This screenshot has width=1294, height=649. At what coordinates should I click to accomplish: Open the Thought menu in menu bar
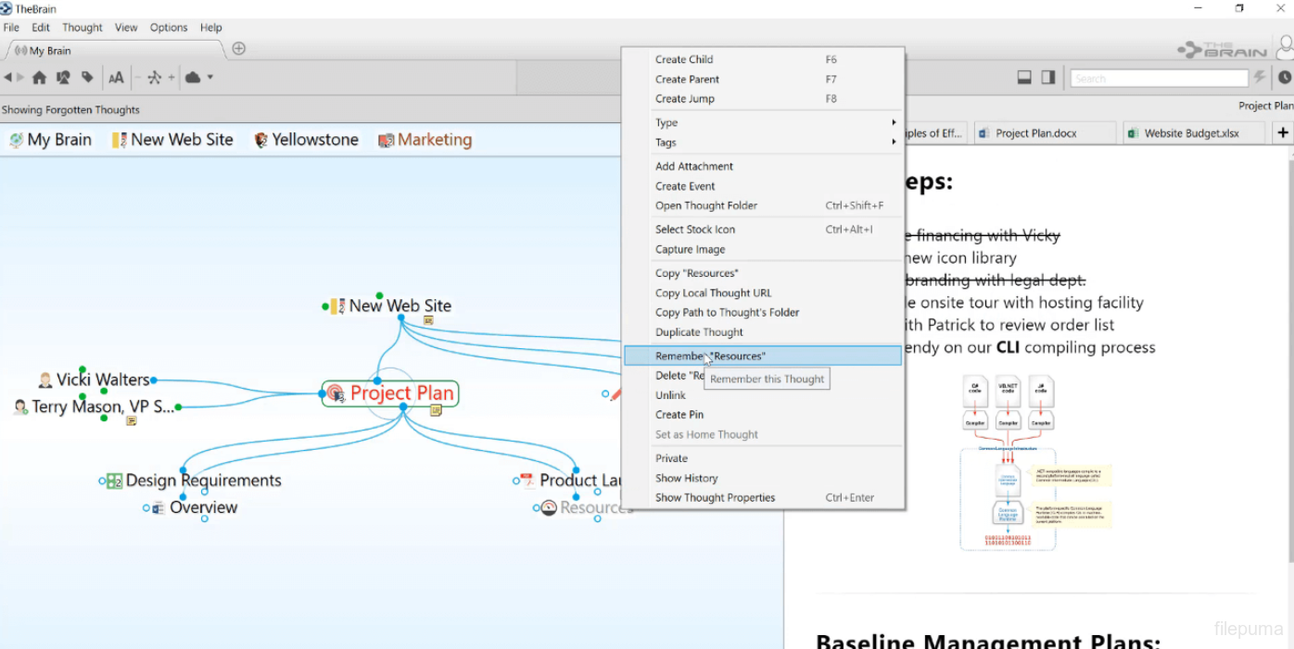82,28
